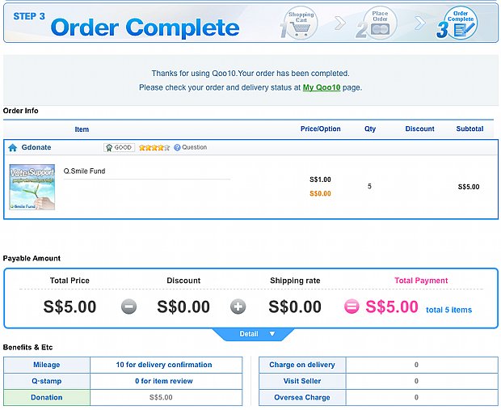Click the Visit Seller label
501x410 pixels.
302,381
